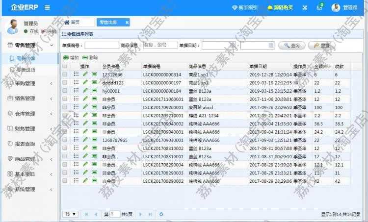The height and width of the screenshot is (222, 368).
Task: Edit pencil icon for LSCK00000000314
Action: (85, 74)
